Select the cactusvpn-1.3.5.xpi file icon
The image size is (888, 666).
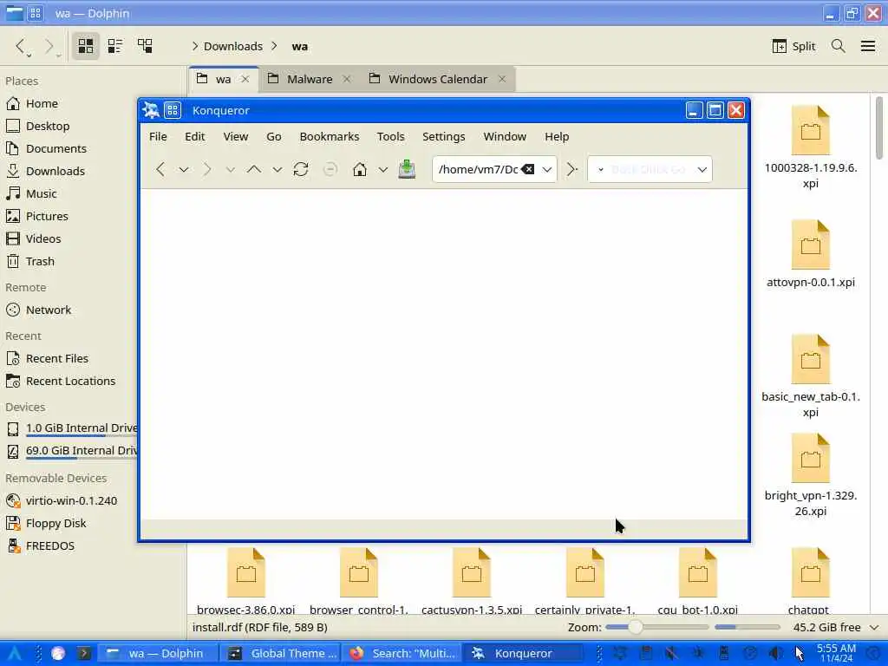pos(471,572)
